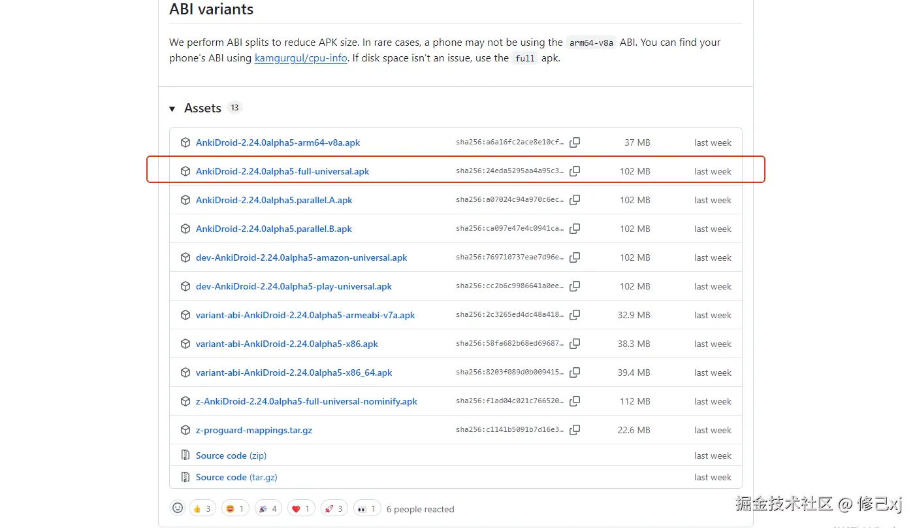917x528 pixels.
Task: Open the add reaction smiley picker
Action: [x=177, y=508]
